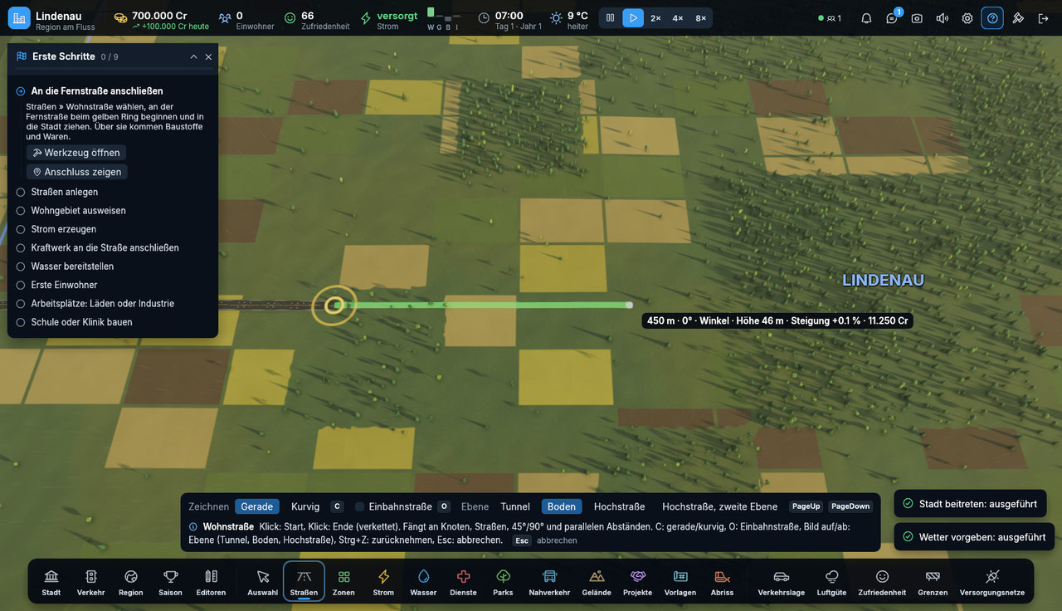This screenshot has width=1062, height=611.
Task: Open the Editoren tools
Action: (x=211, y=582)
